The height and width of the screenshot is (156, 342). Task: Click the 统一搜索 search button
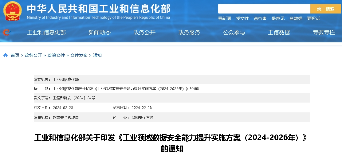pos(325,9)
